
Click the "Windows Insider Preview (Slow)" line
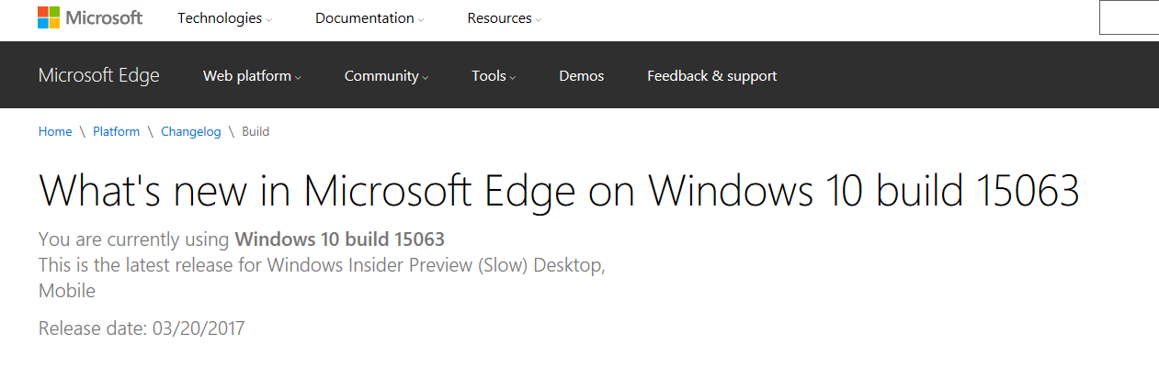click(322, 265)
